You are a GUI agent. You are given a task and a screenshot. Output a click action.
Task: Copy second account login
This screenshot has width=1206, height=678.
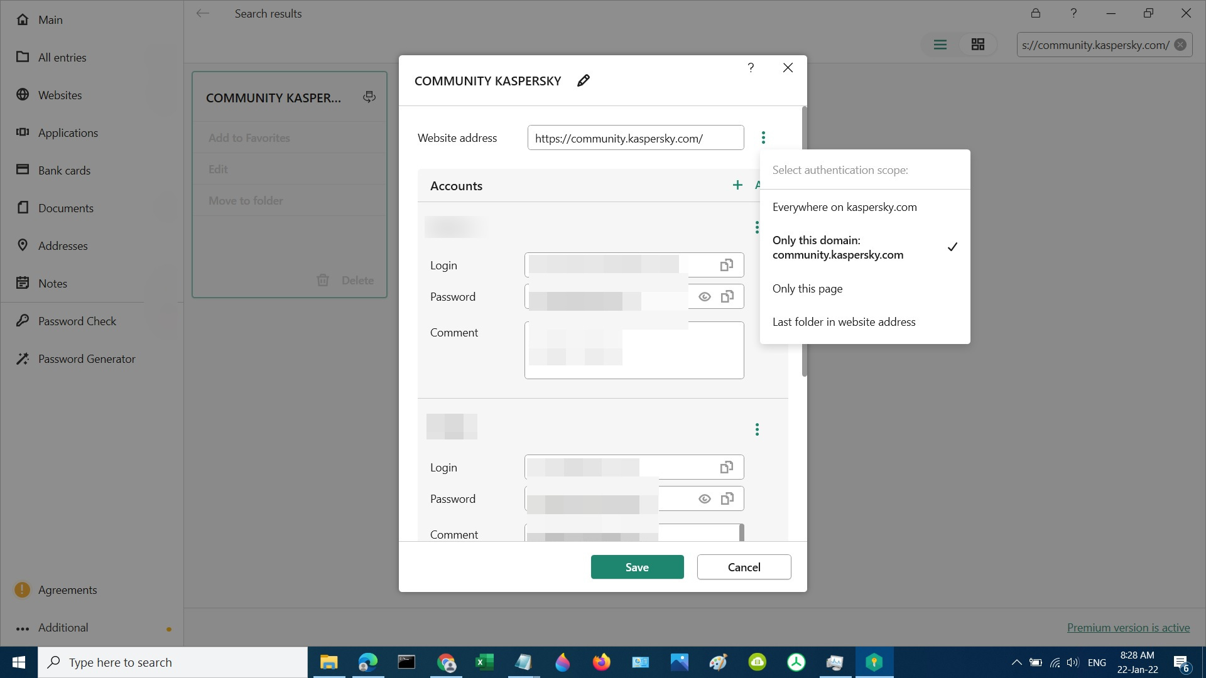click(x=727, y=468)
